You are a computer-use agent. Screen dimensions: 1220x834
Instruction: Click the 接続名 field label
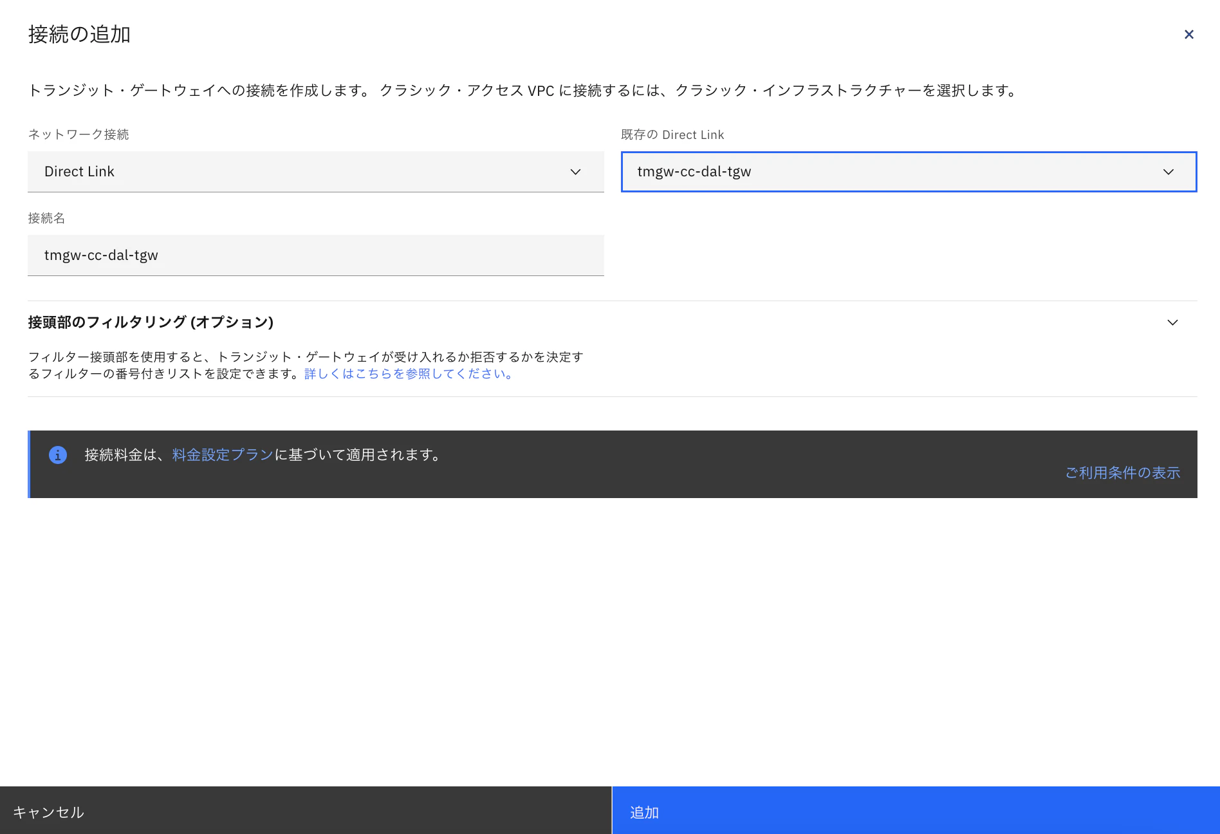46,218
